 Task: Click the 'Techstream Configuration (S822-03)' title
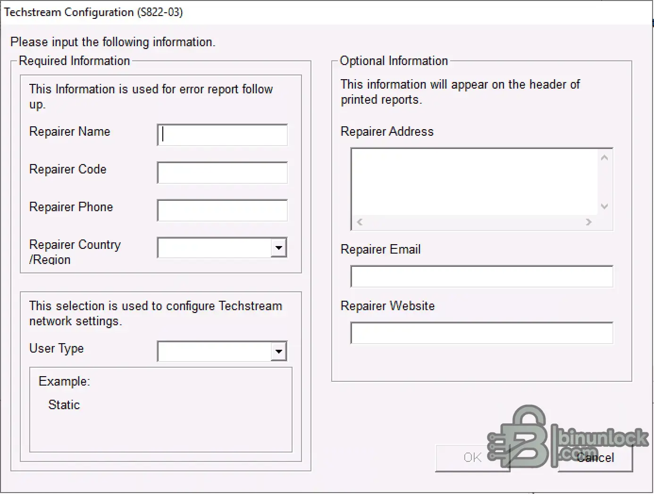93,12
